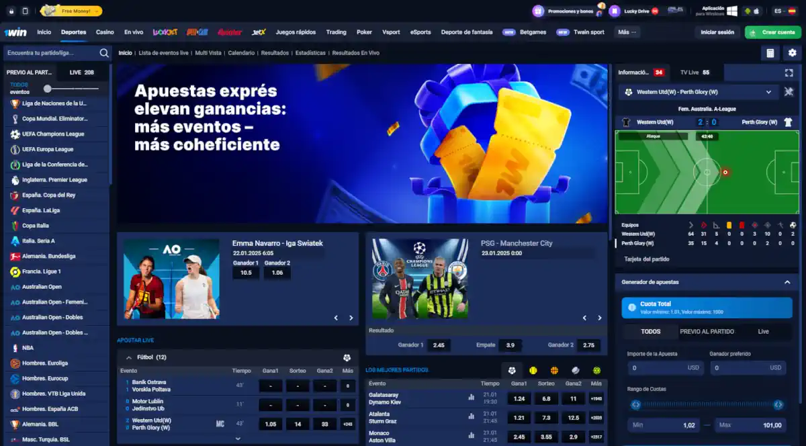
Task: Focus the Importe de la Apuesta field
Action: point(665,368)
